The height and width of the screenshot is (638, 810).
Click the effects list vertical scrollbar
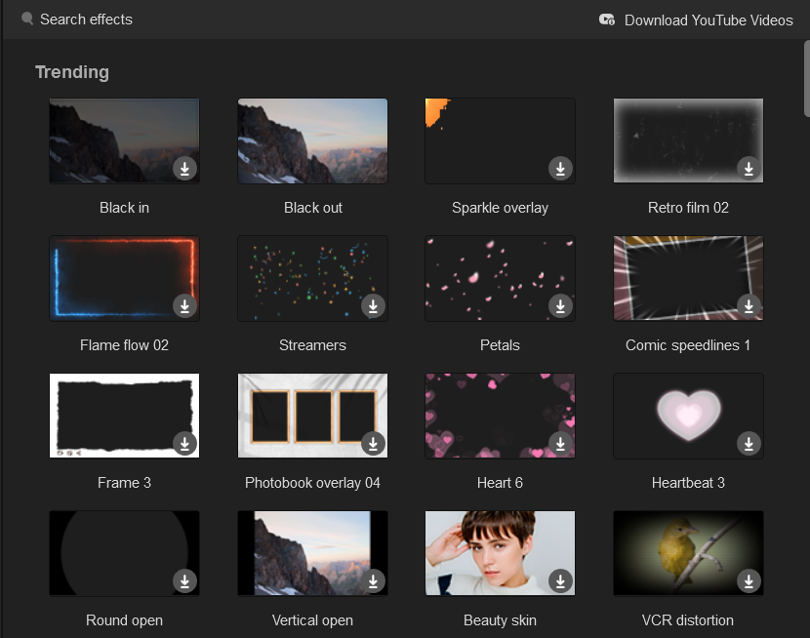(806, 78)
